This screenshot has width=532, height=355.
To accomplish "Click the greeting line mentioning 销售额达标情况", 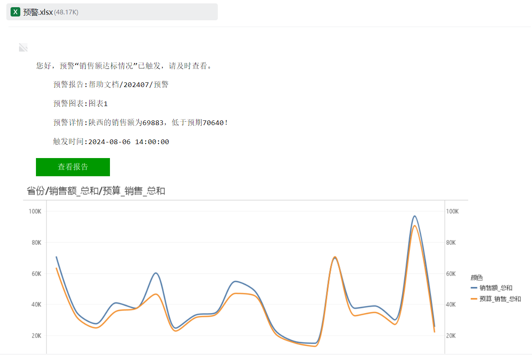I will pos(124,66).
